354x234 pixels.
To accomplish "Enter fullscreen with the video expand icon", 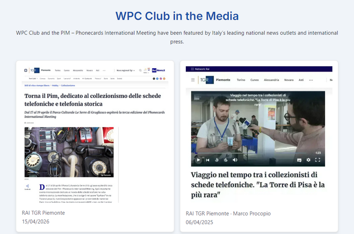I will tap(318, 160).
